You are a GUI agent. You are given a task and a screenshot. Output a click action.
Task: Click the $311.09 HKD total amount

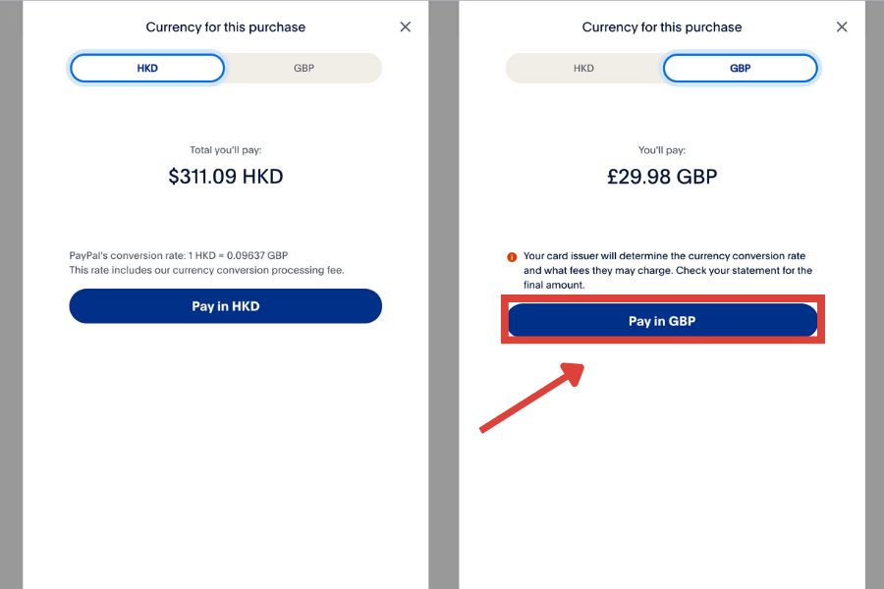(225, 178)
